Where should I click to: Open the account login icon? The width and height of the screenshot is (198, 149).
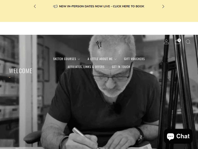click(x=166, y=42)
